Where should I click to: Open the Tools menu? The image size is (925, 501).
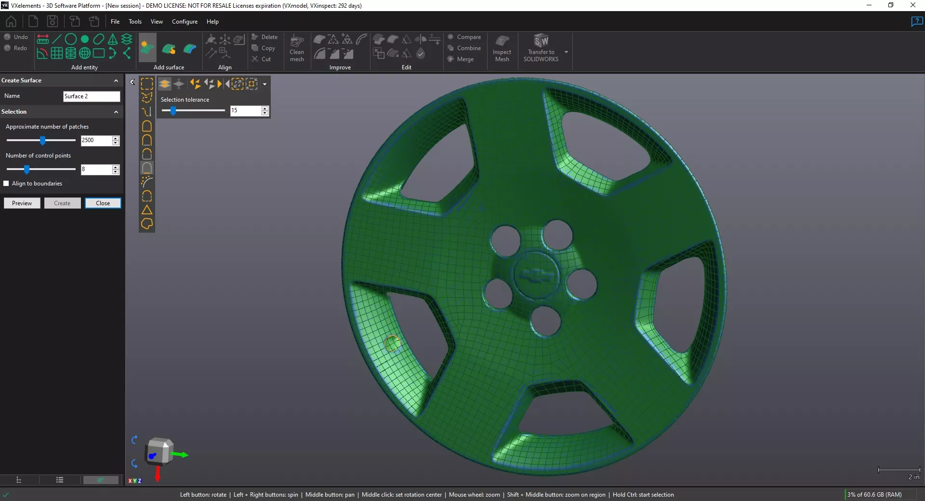(x=135, y=22)
